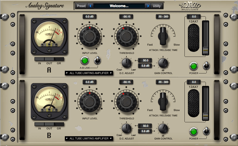Click channel B attack/release 20 - 300 value
The image size is (238, 146).
pyautogui.click(x=163, y=82)
